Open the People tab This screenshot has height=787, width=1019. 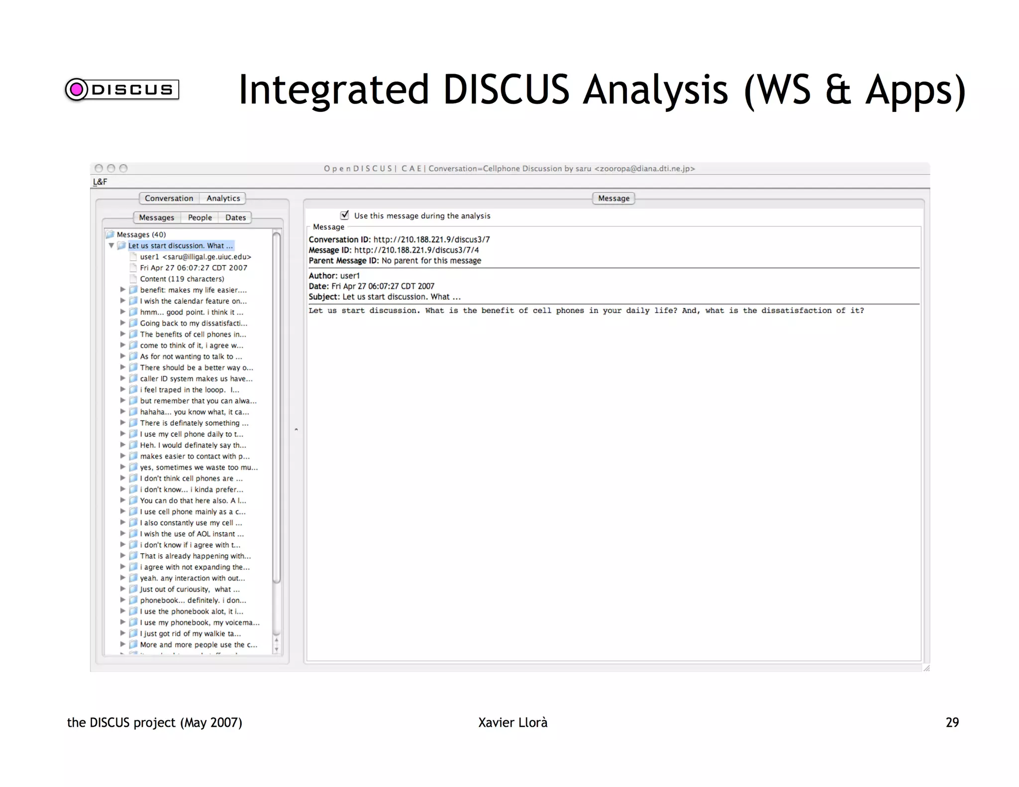[200, 218]
